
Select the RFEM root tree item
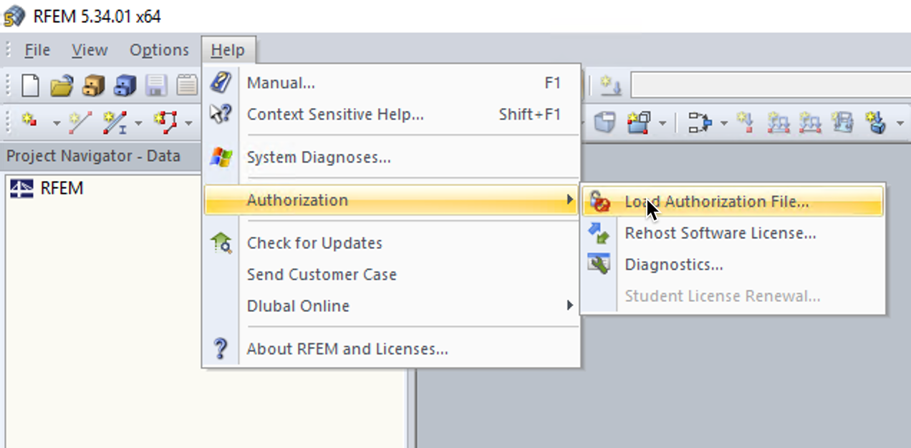coord(62,188)
